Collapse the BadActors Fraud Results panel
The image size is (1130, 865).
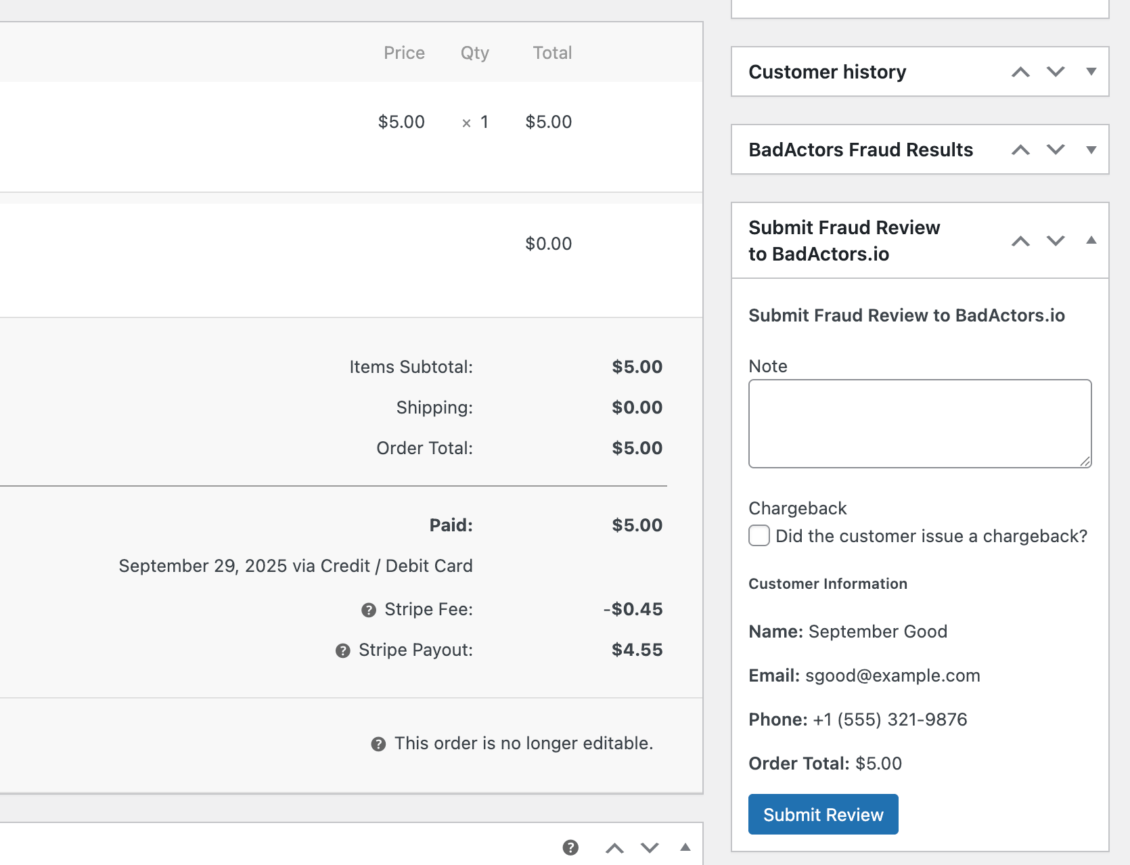(x=1091, y=150)
